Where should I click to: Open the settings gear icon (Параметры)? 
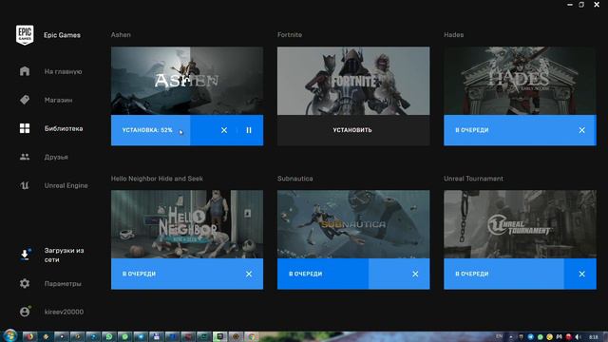pyautogui.click(x=25, y=283)
